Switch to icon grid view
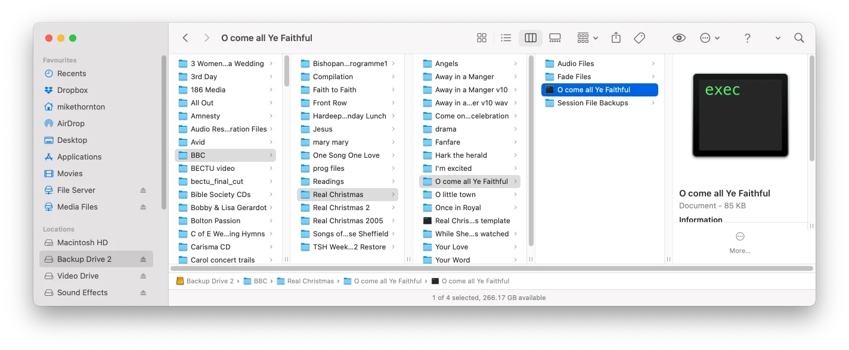Viewport: 849px width, 350px height. pos(482,38)
